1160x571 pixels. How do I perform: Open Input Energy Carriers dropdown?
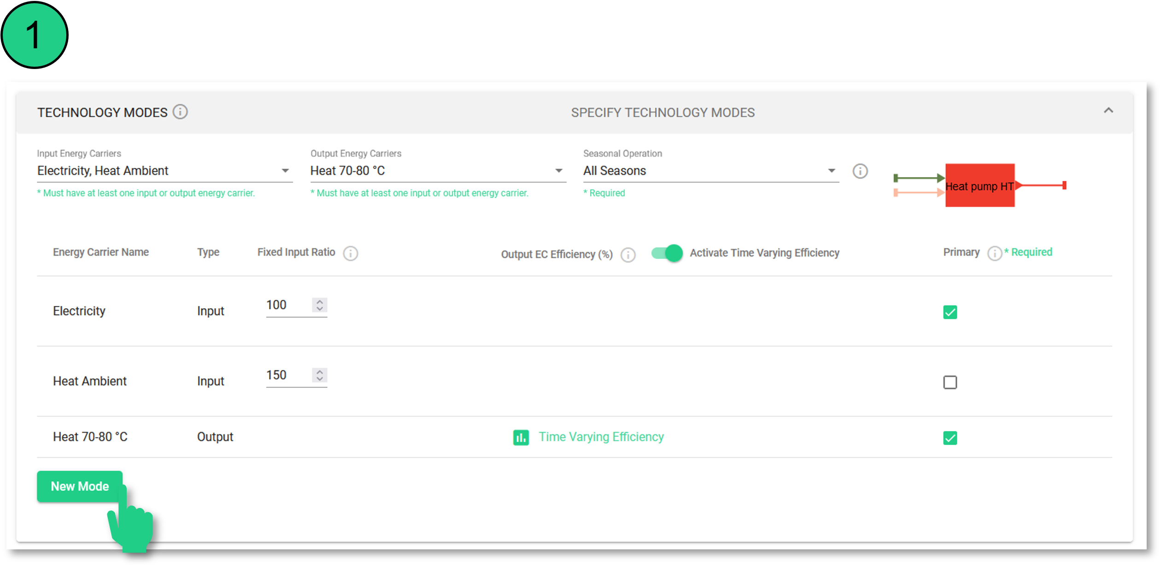pos(164,171)
